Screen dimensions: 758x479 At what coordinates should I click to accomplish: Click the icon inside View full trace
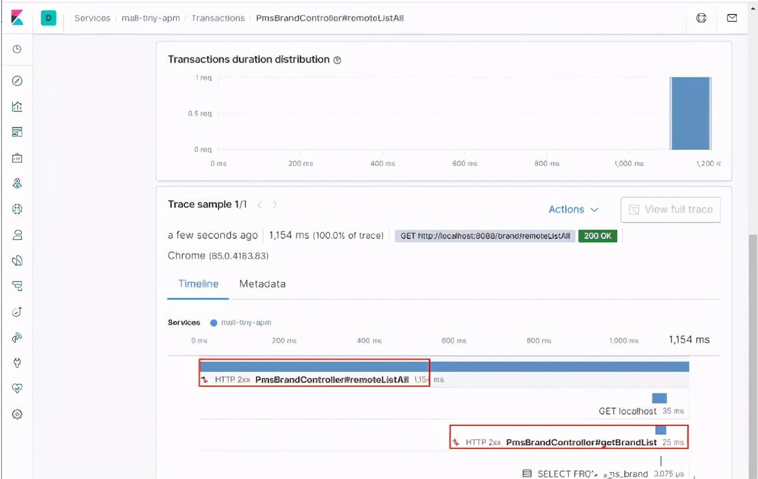[633, 209]
